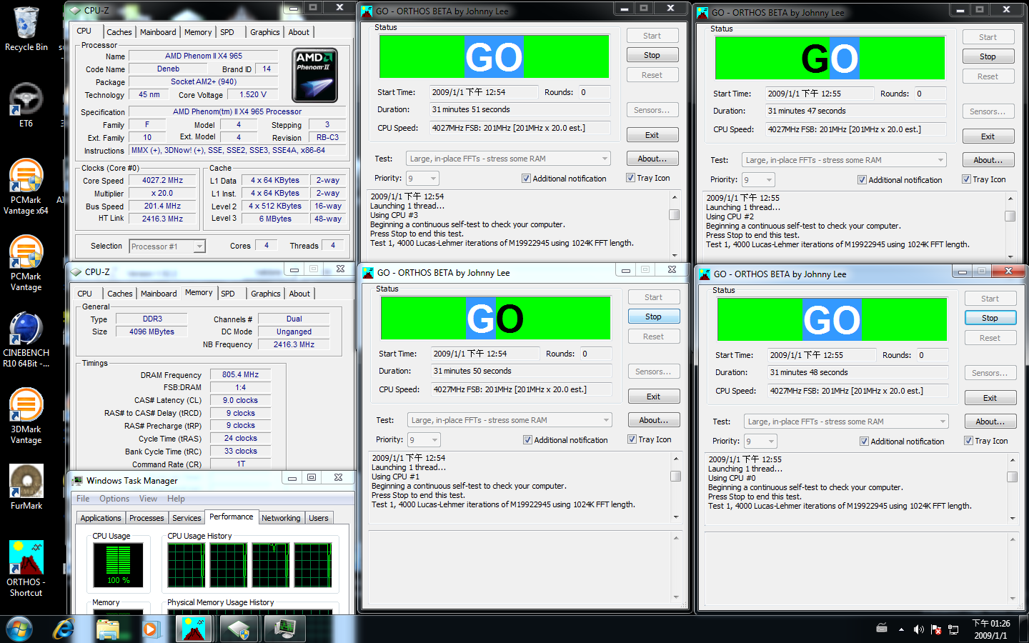The height and width of the screenshot is (643, 1029).
Task: Open Windows Explorer folder icon in taskbar
Action: tap(107, 629)
